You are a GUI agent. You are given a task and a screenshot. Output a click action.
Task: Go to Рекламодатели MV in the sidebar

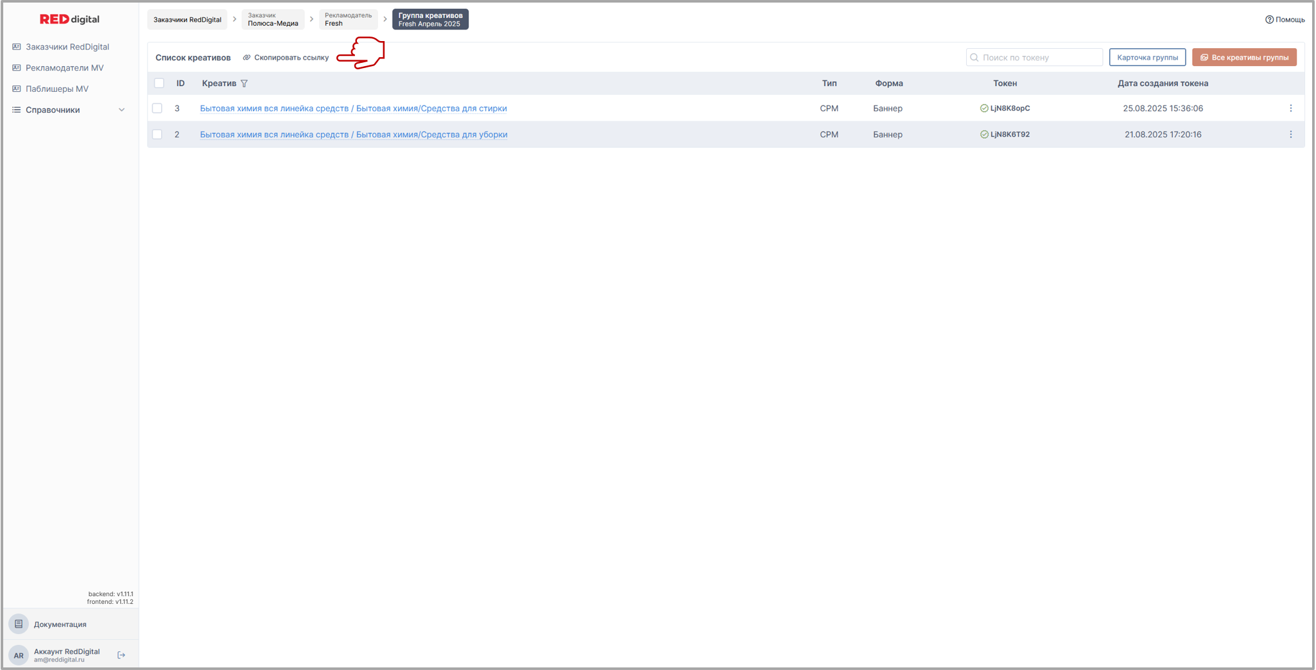click(64, 68)
